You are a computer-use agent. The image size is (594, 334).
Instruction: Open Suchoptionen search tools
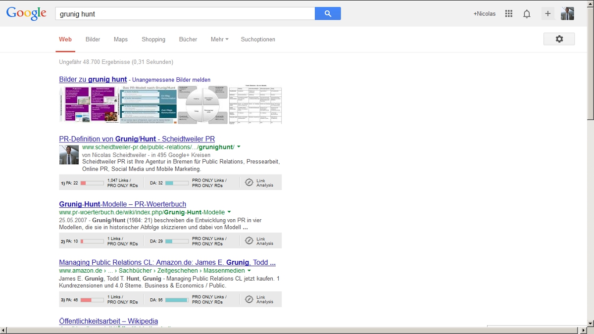[x=258, y=40]
